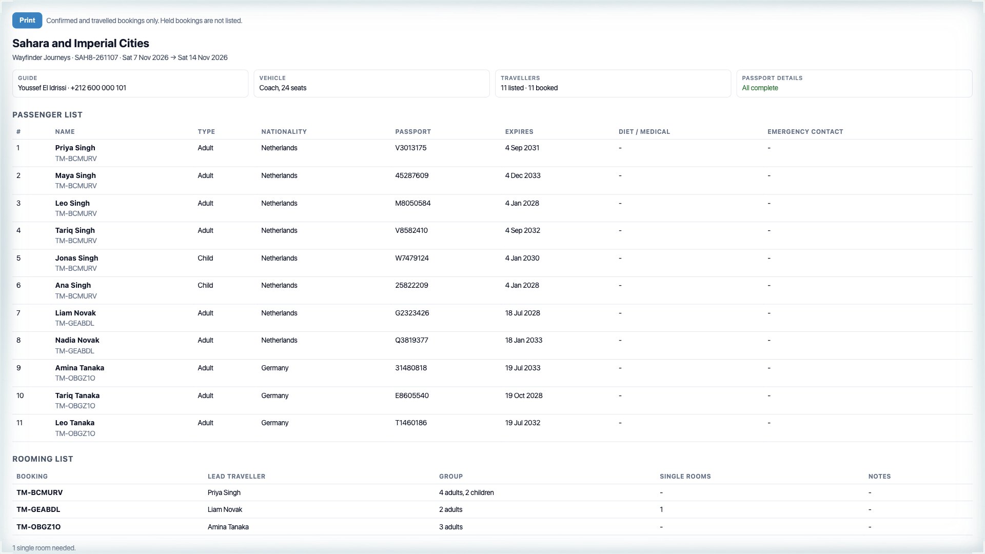Click passport number T1460186
The image size is (985, 554).
pyautogui.click(x=411, y=423)
